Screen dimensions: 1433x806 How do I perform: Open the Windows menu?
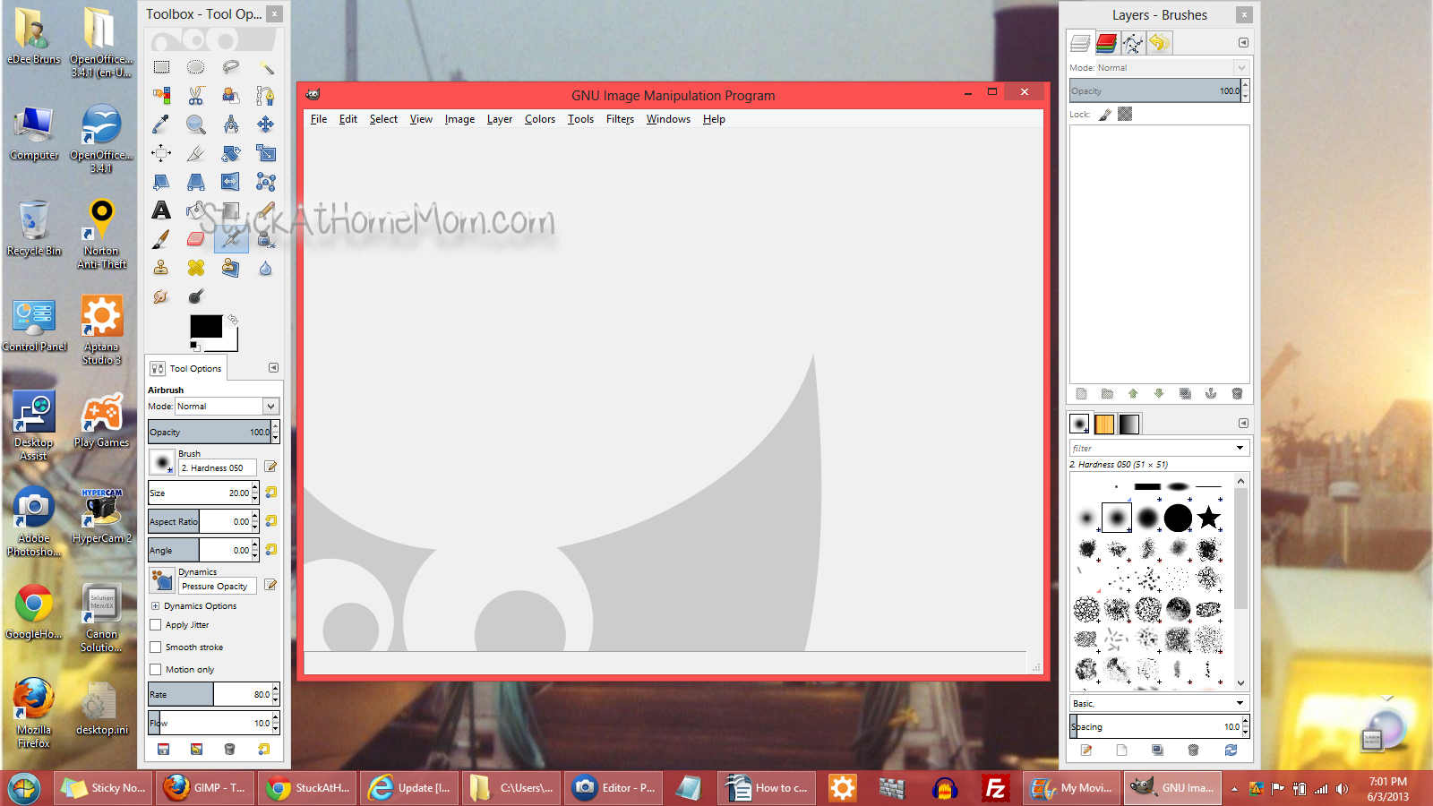point(668,119)
